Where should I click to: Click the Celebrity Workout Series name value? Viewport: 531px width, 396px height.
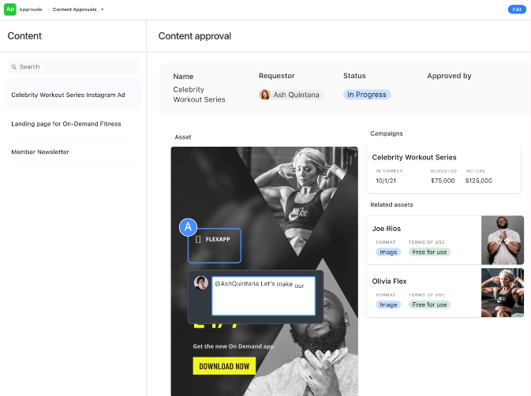coord(199,95)
